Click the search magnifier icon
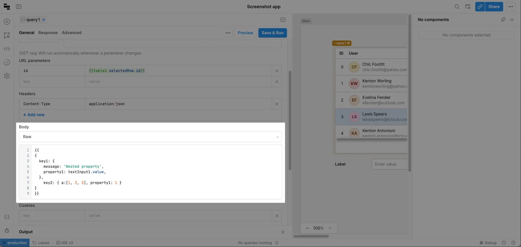This screenshot has width=521, height=247. click(x=457, y=6)
